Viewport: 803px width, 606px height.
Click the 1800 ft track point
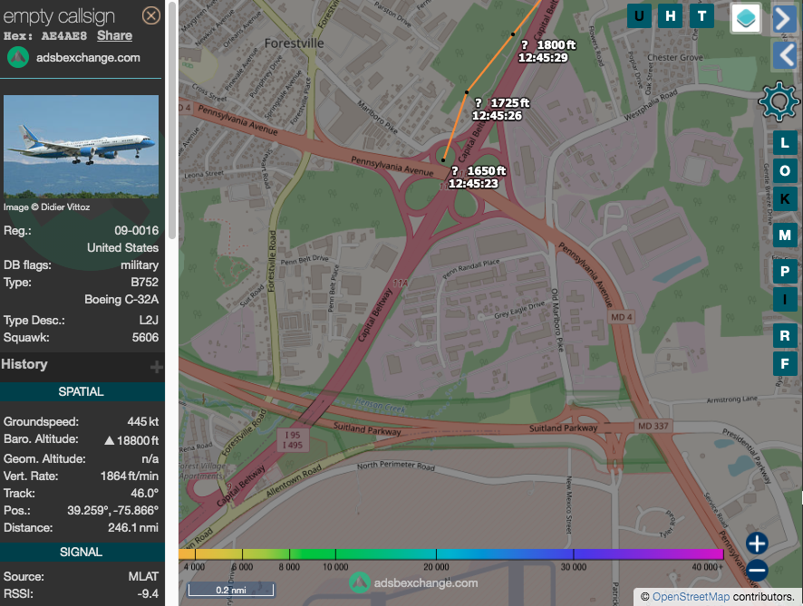pyautogui.click(x=513, y=34)
